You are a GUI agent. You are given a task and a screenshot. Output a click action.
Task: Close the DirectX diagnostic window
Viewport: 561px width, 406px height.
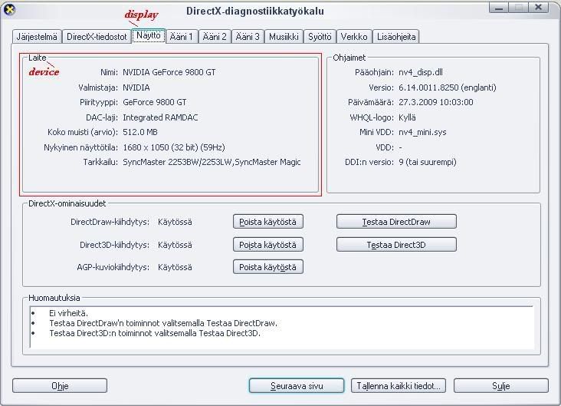(x=542, y=10)
